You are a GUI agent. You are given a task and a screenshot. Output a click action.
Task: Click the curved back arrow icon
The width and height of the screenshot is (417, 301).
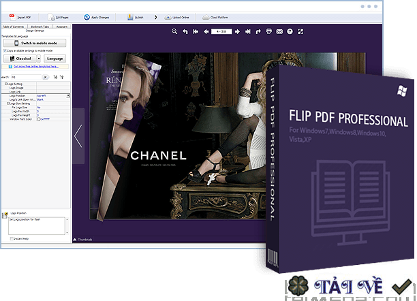point(185,31)
